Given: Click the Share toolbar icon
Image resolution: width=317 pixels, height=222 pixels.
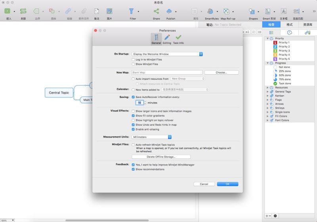Looking at the screenshot, I should pos(156,11).
